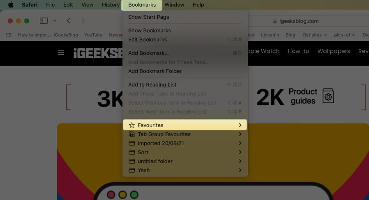Open the Window menu
Screen dimensions: 369x200
174,5
